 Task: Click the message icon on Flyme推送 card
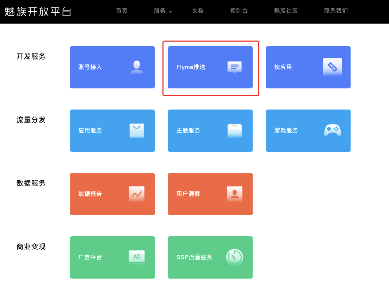click(234, 67)
